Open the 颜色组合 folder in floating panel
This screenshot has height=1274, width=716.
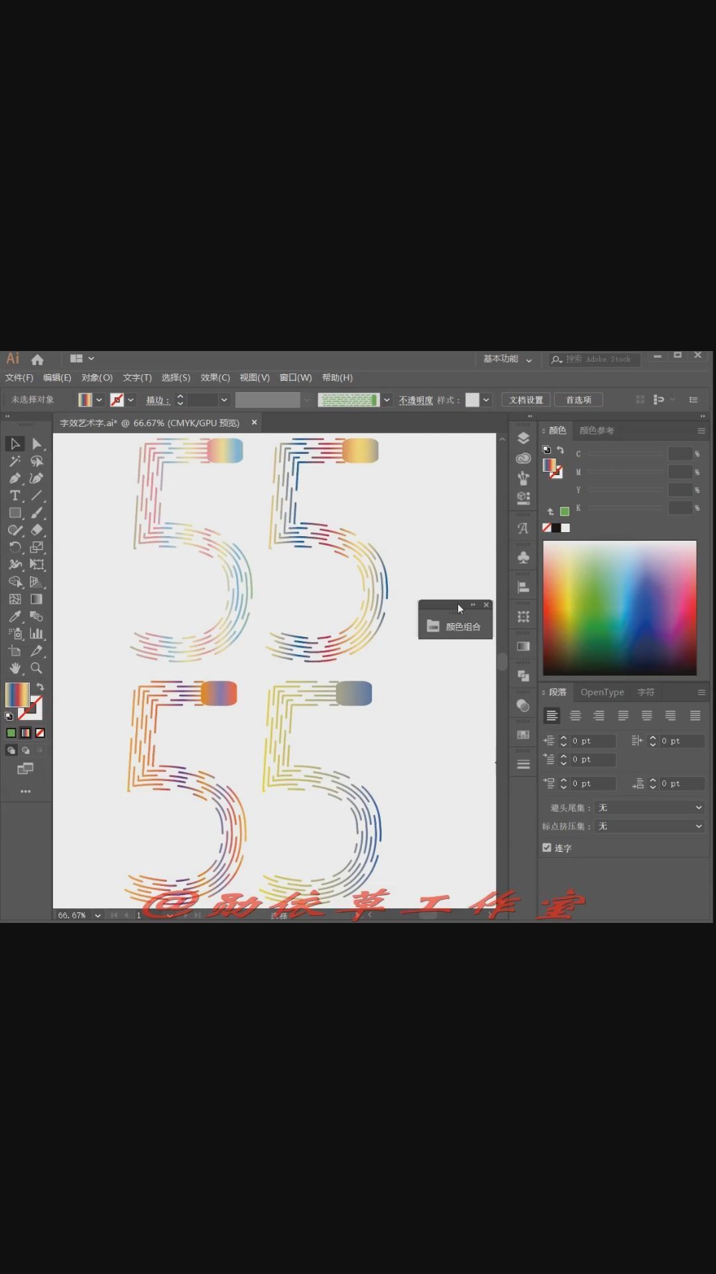[x=455, y=626]
